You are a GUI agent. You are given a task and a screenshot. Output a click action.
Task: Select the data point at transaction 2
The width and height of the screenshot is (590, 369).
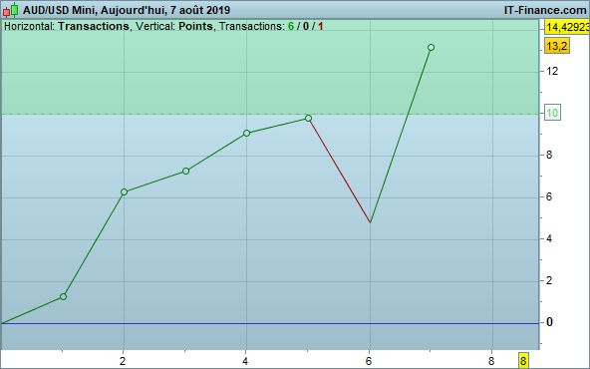tap(124, 192)
